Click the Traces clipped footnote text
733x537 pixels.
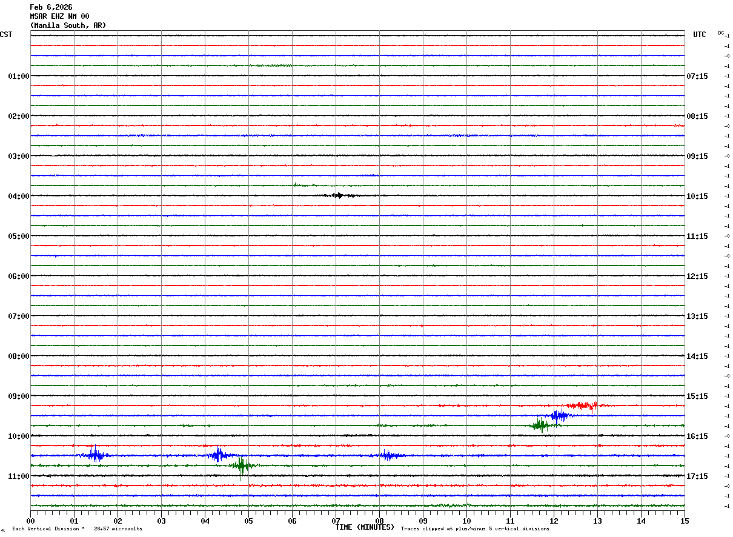[475, 529]
